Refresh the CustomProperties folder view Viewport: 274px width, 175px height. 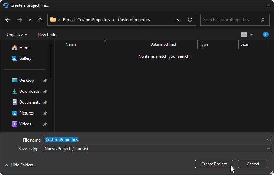point(190,20)
